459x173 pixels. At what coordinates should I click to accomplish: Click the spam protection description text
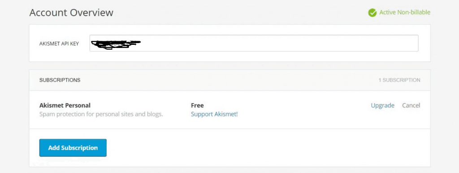point(101,114)
